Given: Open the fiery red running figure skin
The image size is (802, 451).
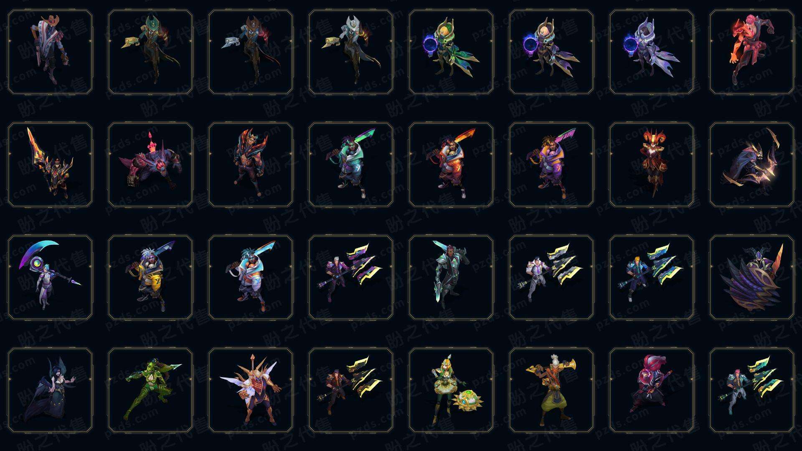Looking at the screenshot, I should [x=752, y=52].
